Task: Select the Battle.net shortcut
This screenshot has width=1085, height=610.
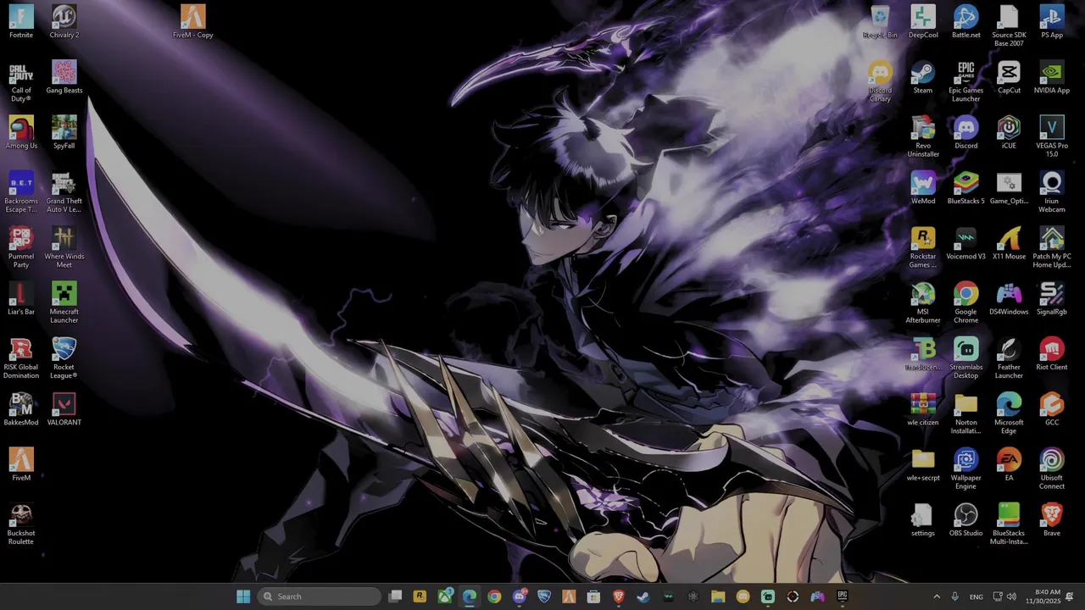Action: (x=966, y=22)
